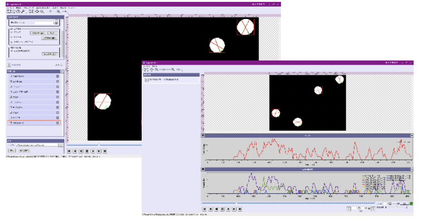Viewport: 433px width, 224px height.
Task: Open the wrench settings tool in back window toolbar
Action: (23, 11)
